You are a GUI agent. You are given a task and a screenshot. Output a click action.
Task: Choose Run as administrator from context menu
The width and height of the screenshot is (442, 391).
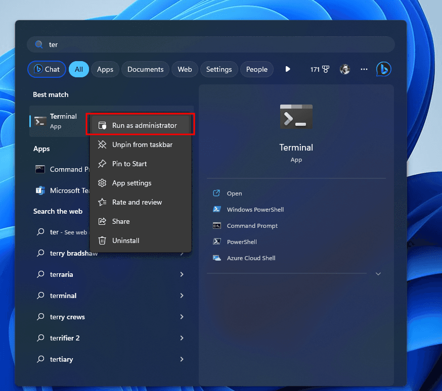(141, 125)
